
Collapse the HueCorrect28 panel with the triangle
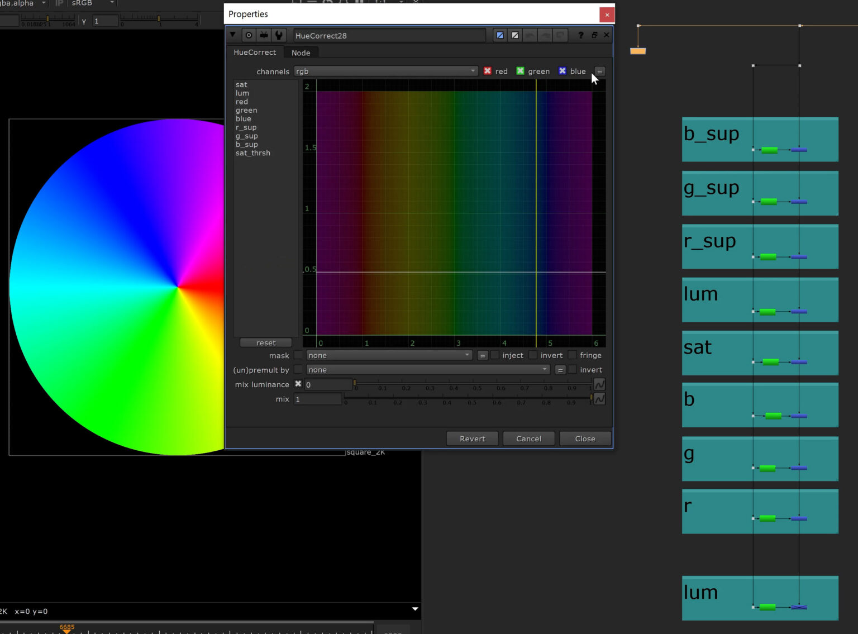tap(233, 35)
